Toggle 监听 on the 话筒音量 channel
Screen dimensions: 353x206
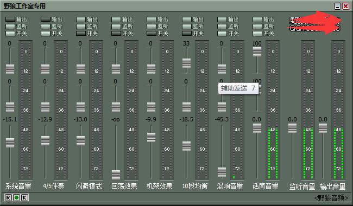(257, 27)
